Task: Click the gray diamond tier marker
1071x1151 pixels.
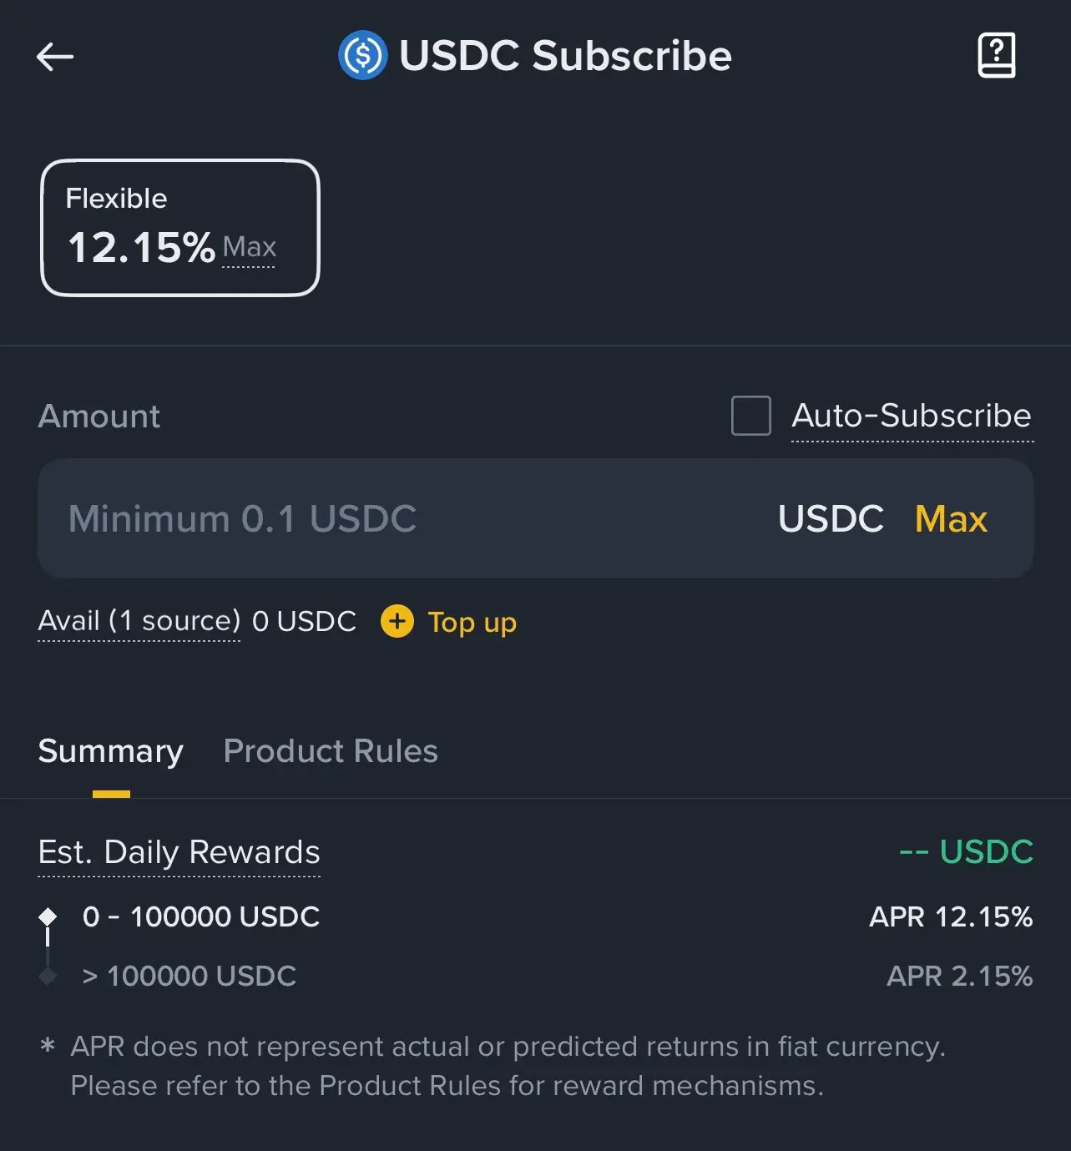Action: pyautogui.click(x=48, y=976)
